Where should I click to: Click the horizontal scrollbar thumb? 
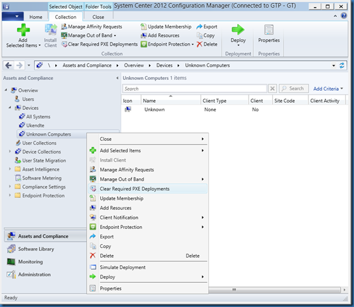(x=274, y=290)
